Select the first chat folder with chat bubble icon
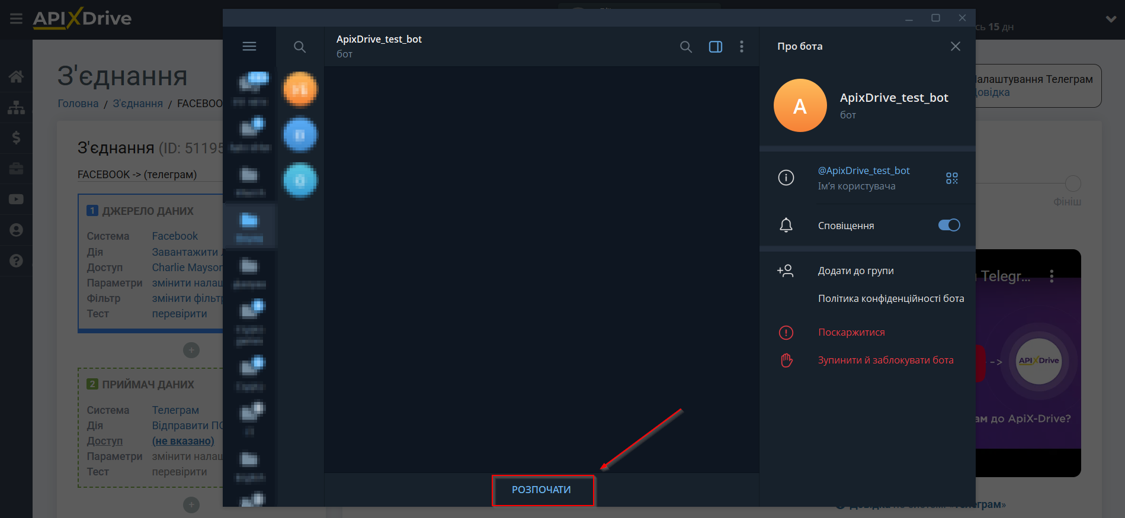1125x518 pixels. (x=249, y=89)
